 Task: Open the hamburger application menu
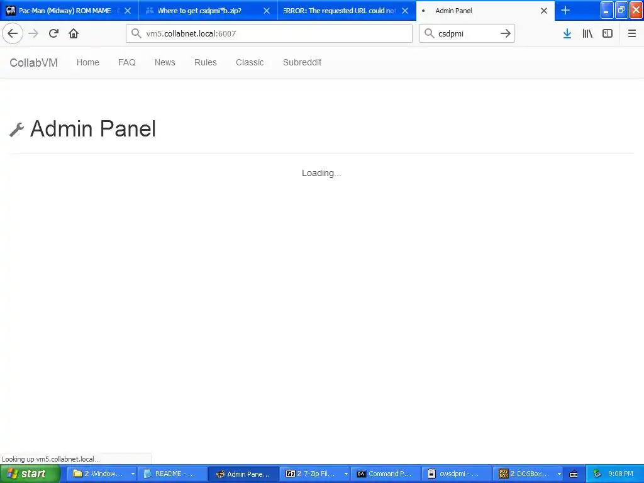[x=631, y=33]
